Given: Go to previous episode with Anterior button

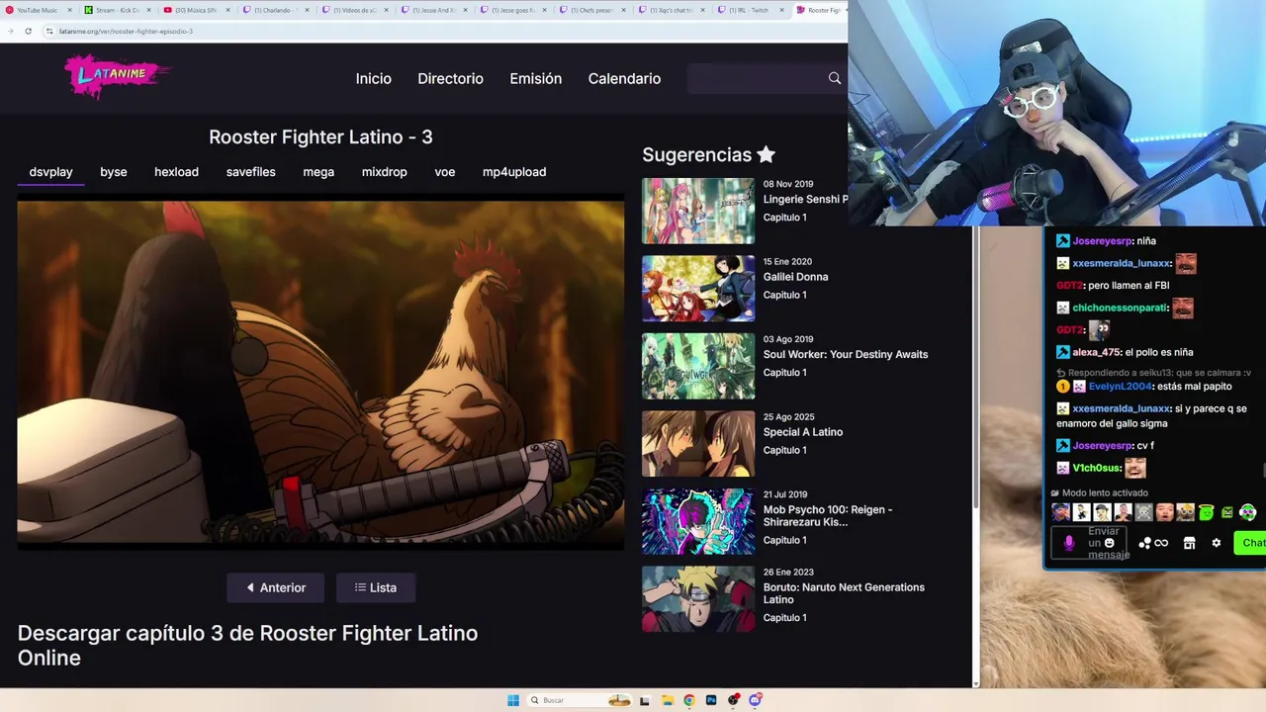Looking at the screenshot, I should pyautogui.click(x=277, y=587).
